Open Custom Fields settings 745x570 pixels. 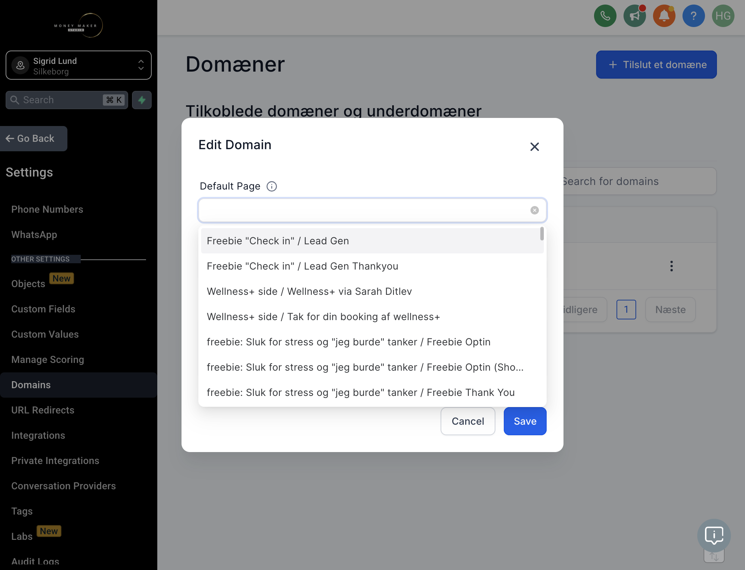tap(43, 309)
